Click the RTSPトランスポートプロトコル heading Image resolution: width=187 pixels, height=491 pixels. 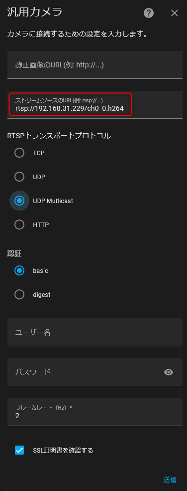tap(59, 136)
